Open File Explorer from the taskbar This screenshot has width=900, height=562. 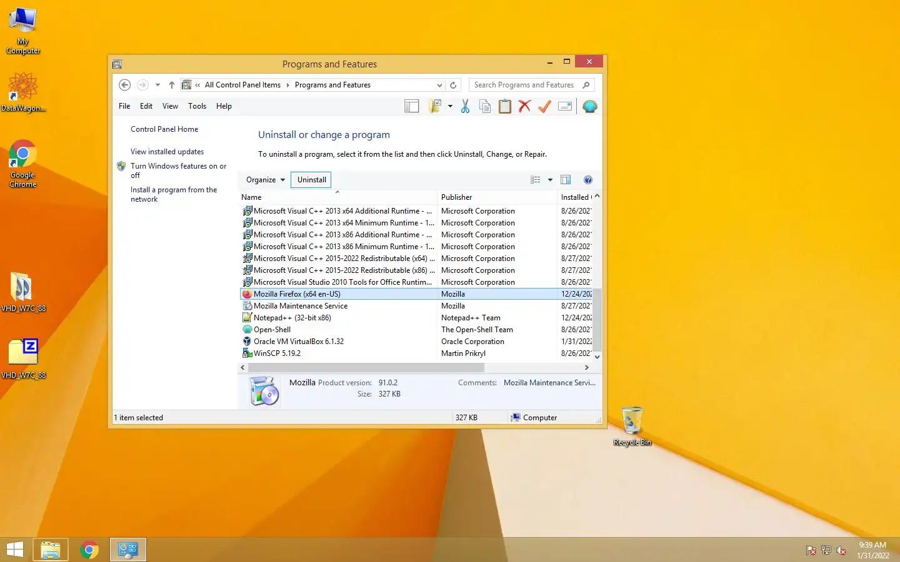pyautogui.click(x=50, y=550)
